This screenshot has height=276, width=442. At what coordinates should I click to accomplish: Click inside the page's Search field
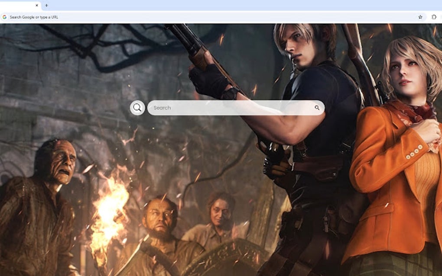click(x=225, y=107)
